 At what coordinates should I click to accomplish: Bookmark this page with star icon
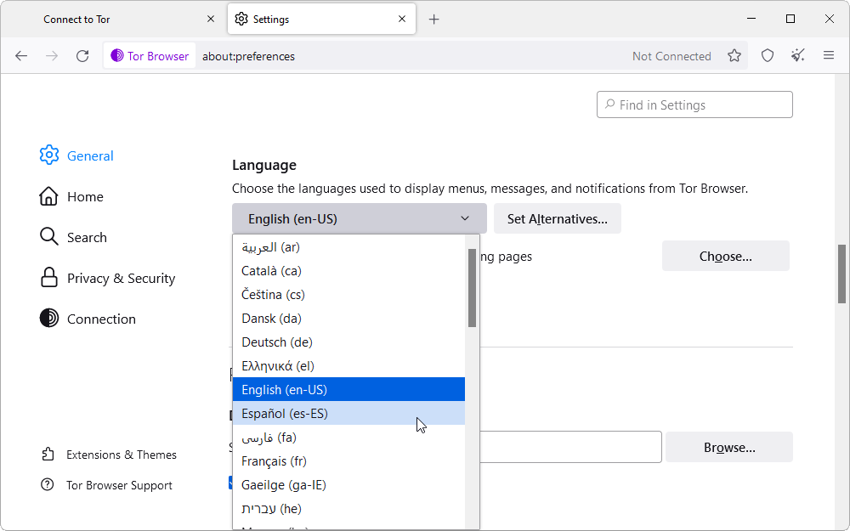[x=734, y=56]
